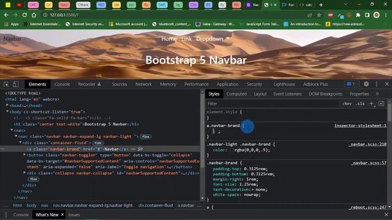
Task: Switch to the Network tab
Action: [x=143, y=84]
